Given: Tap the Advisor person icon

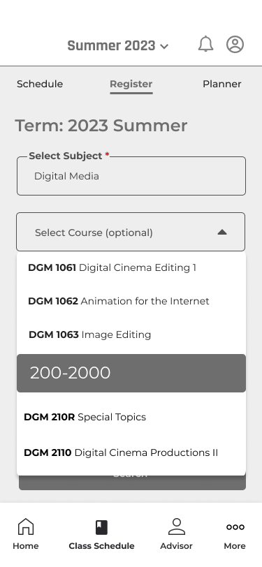Looking at the screenshot, I should pos(177,526).
